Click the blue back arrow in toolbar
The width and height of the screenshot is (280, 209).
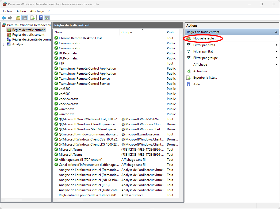pyautogui.click(x=4, y=18)
